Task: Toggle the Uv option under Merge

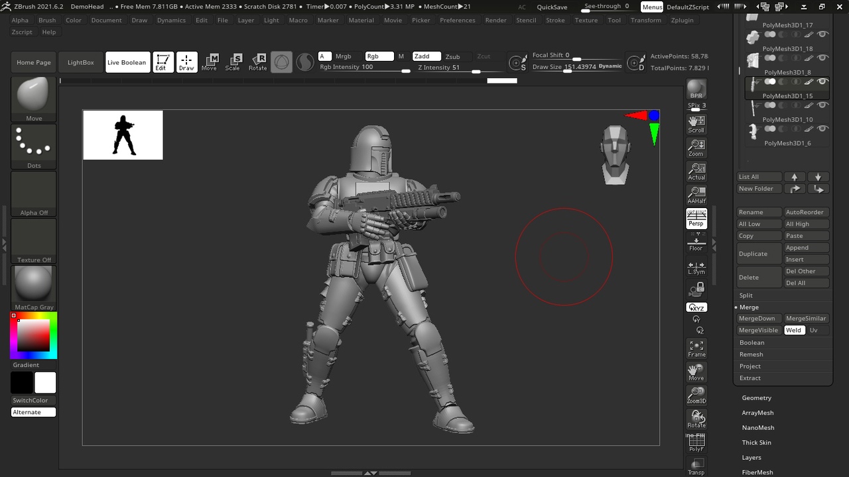Action: click(x=814, y=330)
